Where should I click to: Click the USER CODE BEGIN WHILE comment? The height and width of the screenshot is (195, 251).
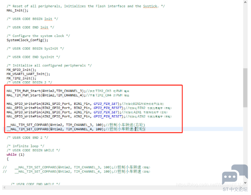point(33,150)
